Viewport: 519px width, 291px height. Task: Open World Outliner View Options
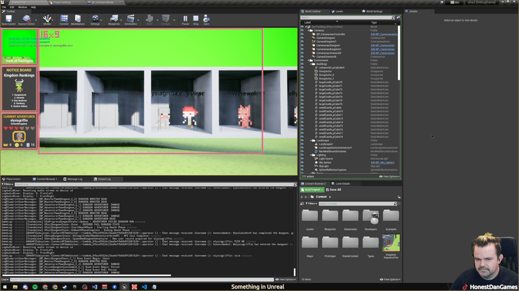click(x=390, y=177)
